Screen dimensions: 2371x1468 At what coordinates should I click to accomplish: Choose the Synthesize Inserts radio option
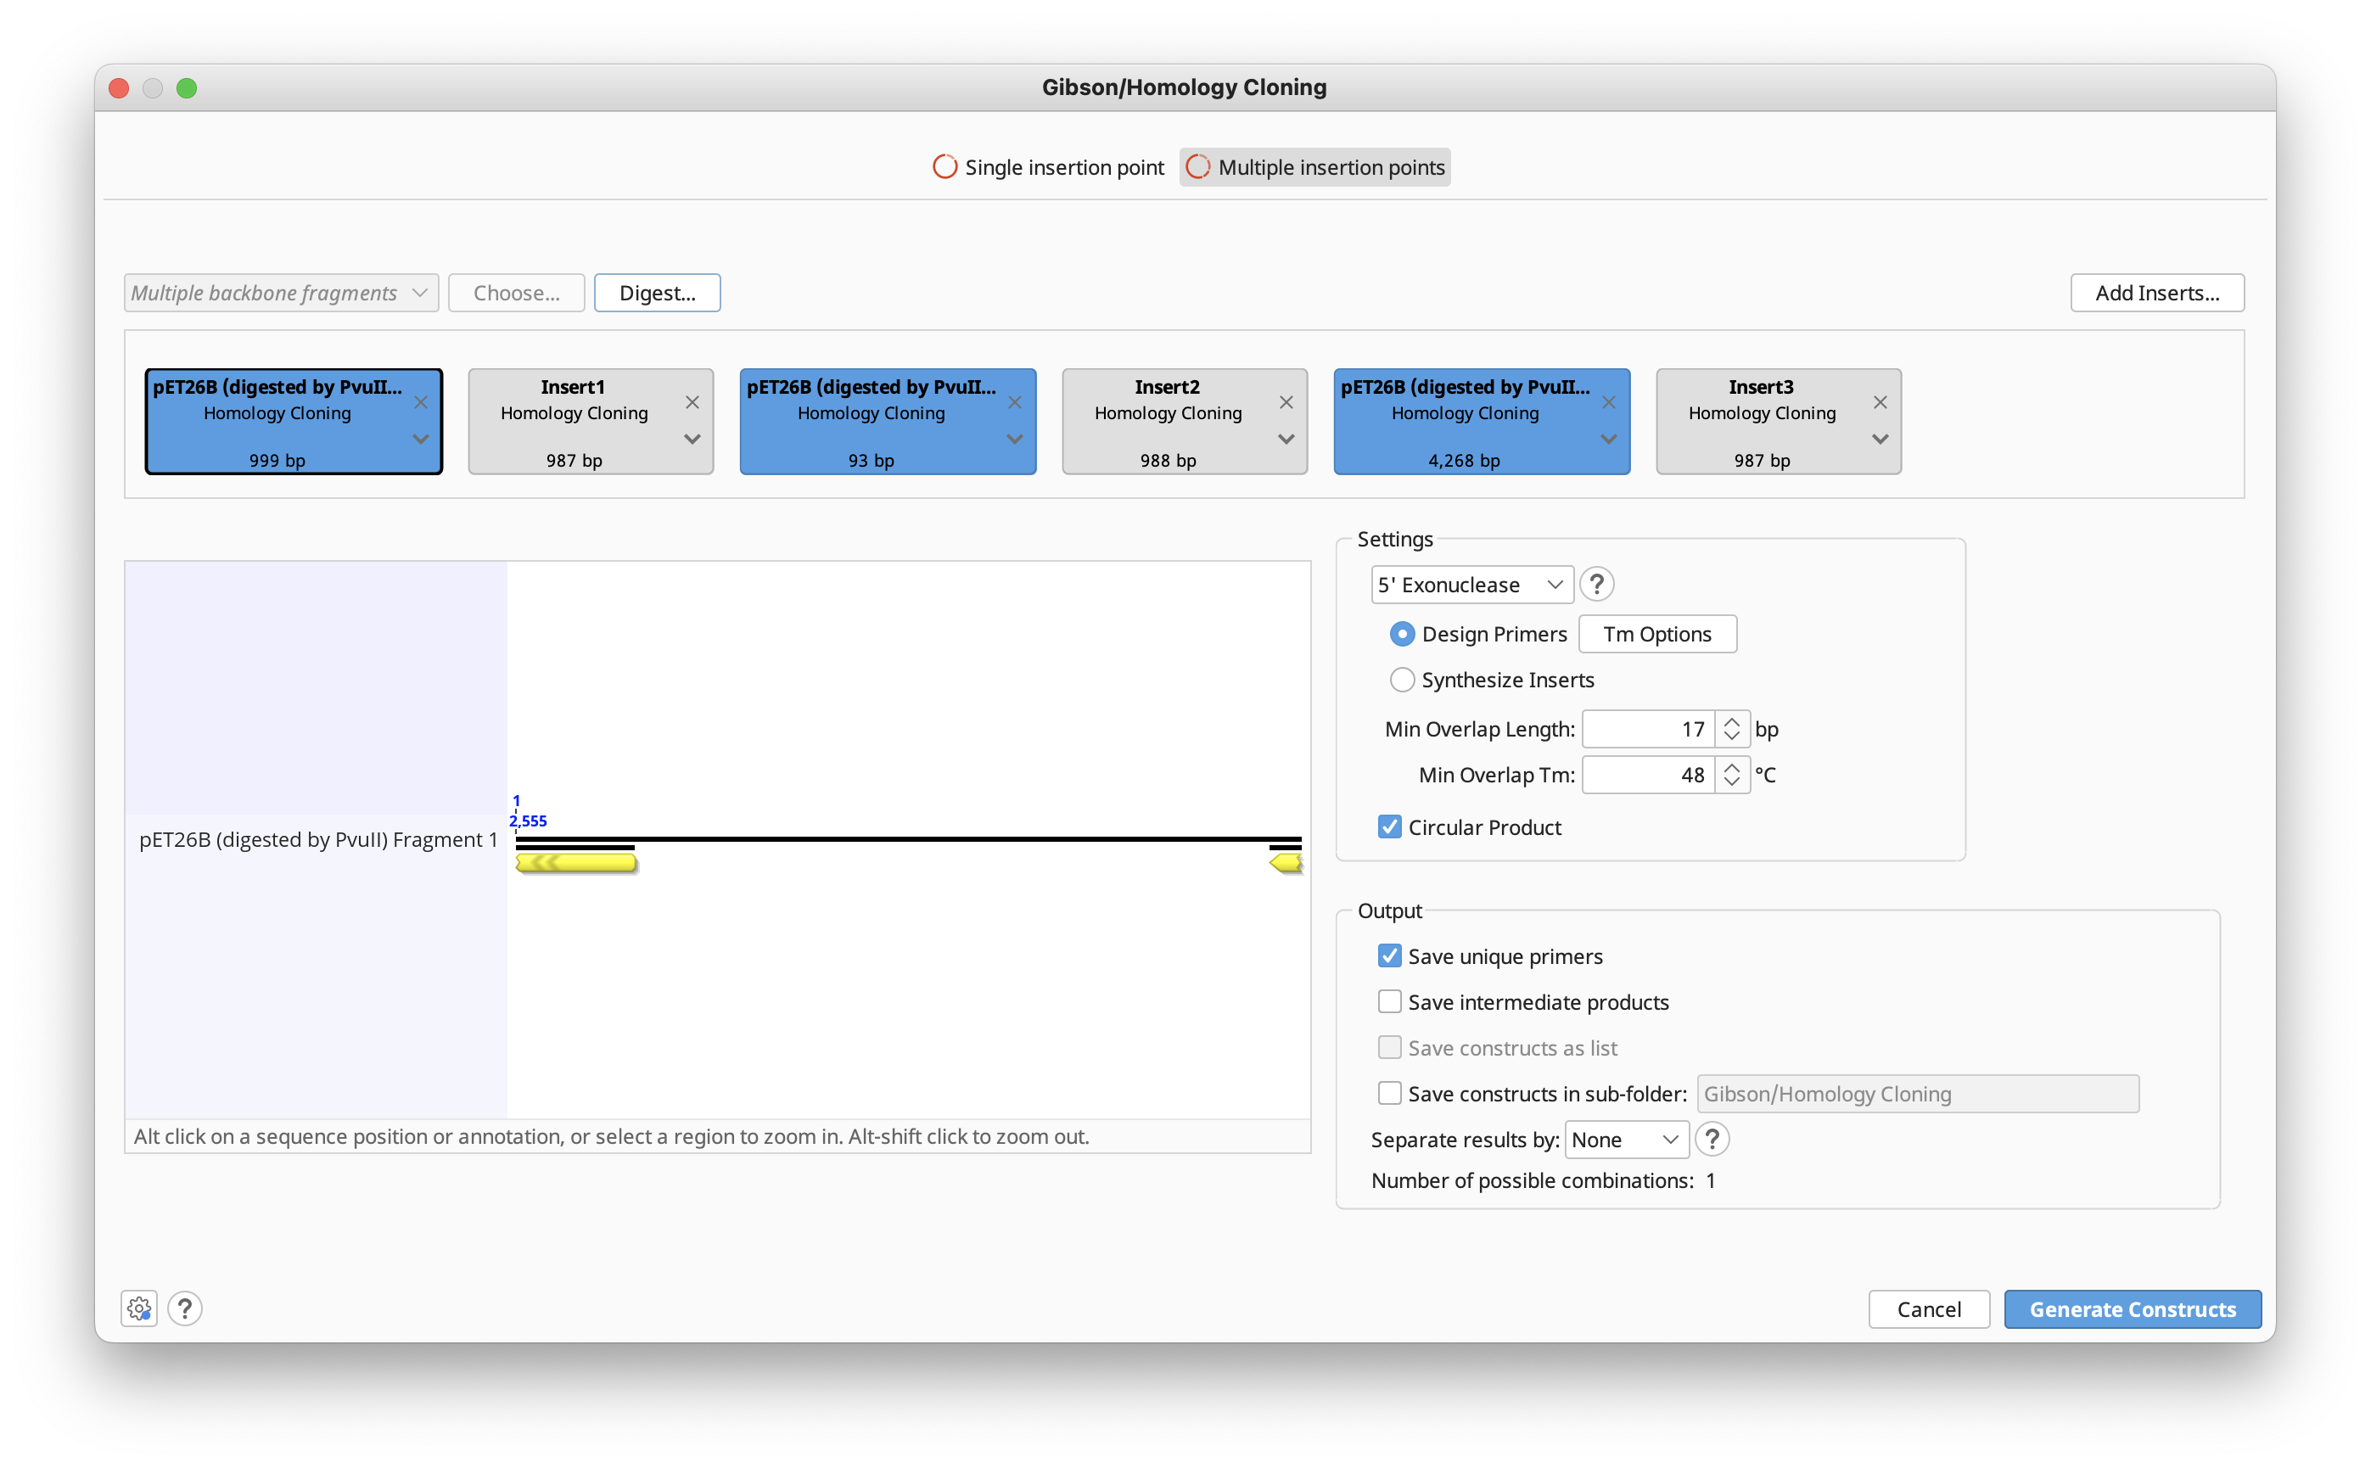(1402, 680)
